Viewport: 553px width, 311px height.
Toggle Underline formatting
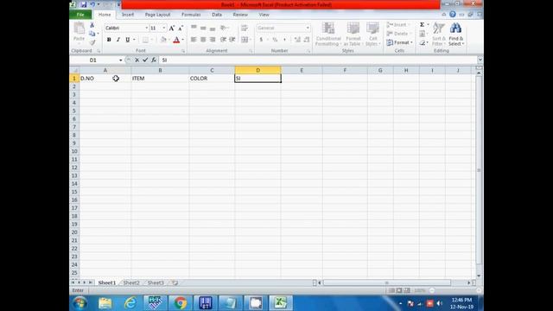127,40
